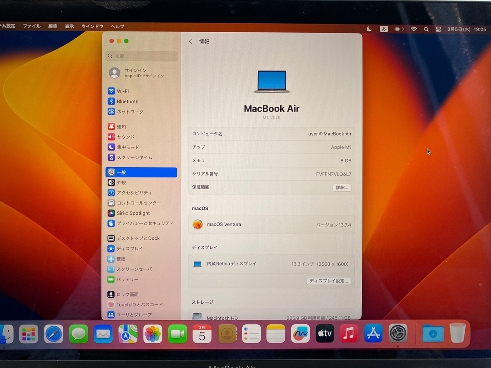Launch Music from the Dock
Screen dimensions: 491x368
[349, 334]
